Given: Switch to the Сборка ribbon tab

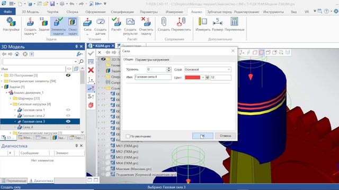Looking at the screenshot, I should tap(72, 12).
